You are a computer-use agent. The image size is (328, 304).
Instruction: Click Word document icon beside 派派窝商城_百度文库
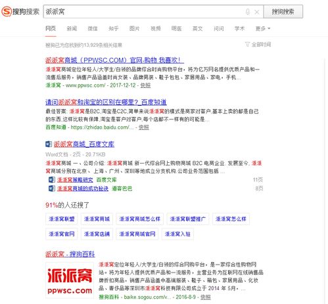[49, 144]
